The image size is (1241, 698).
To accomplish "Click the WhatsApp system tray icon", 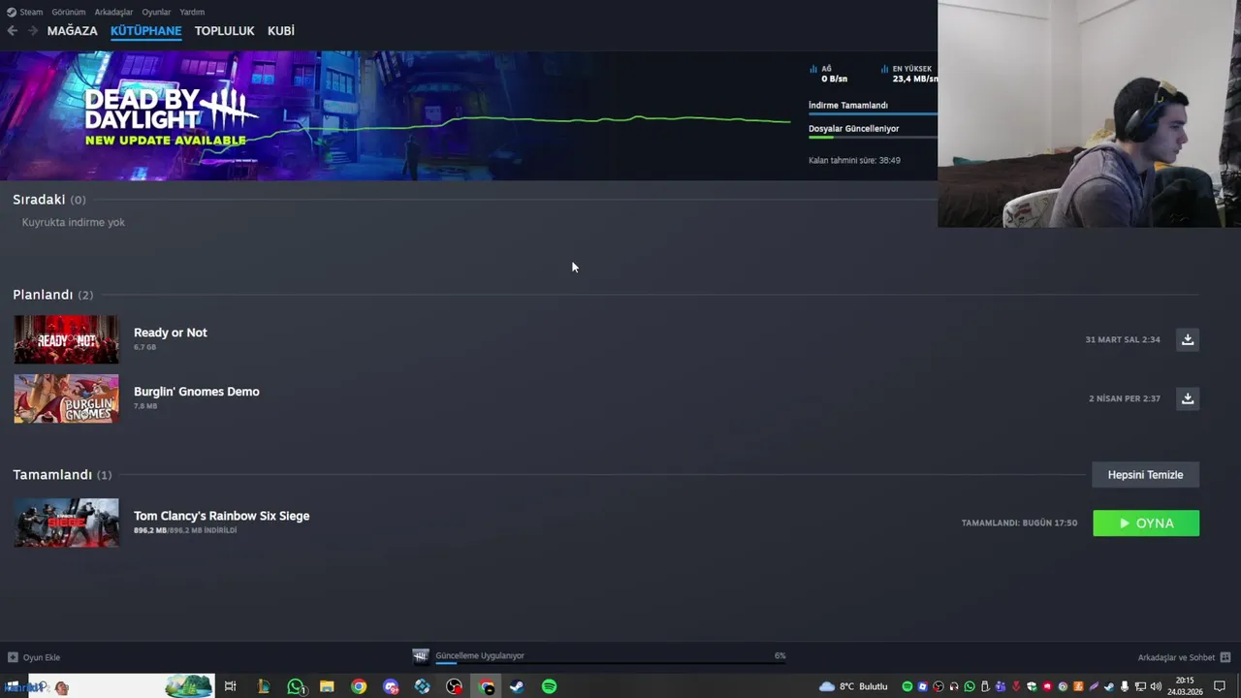I will tap(970, 686).
